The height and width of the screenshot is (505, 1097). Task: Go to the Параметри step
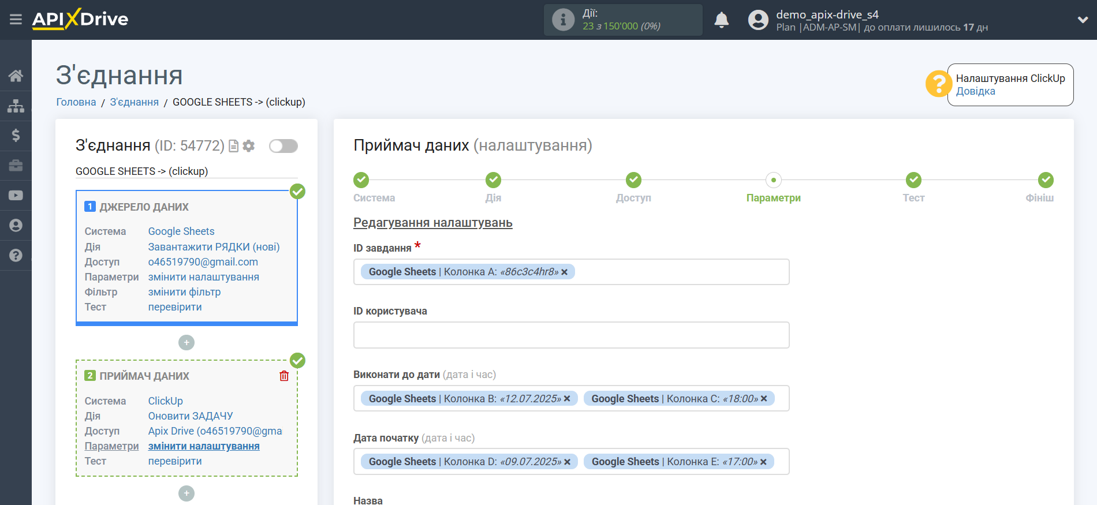[x=774, y=180]
